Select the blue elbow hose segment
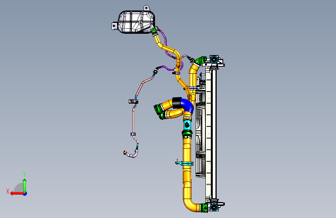Screen dimensions: 336x218 pos(187,106)
